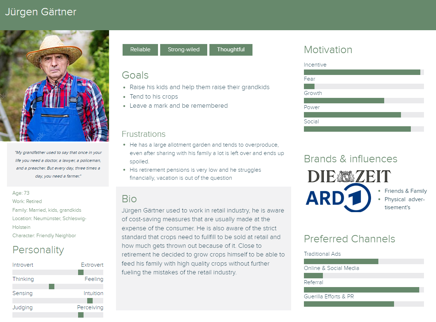Click the 'Thinking' label
The image size is (436, 322).
point(23,279)
